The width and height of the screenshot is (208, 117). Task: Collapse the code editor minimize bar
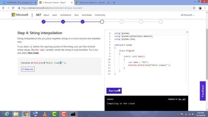(x=187, y=32)
